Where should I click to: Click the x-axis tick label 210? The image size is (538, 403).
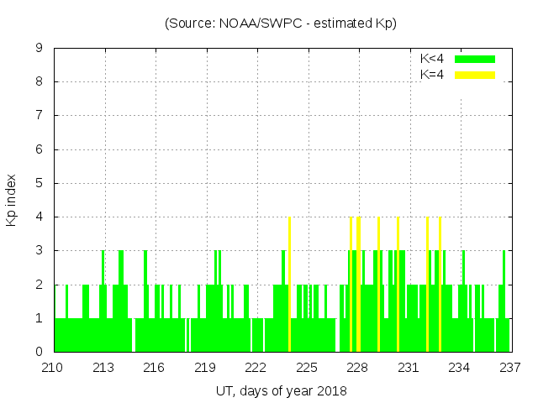coord(54,368)
